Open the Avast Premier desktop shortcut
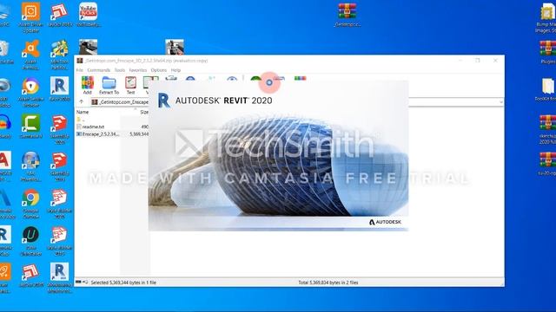The image size is (556, 312). 30,55
